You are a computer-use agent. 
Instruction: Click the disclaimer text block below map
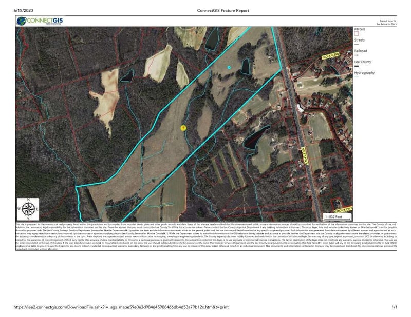(206, 236)
